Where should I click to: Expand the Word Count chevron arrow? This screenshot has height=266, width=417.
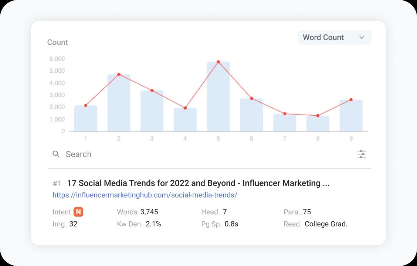tap(362, 37)
